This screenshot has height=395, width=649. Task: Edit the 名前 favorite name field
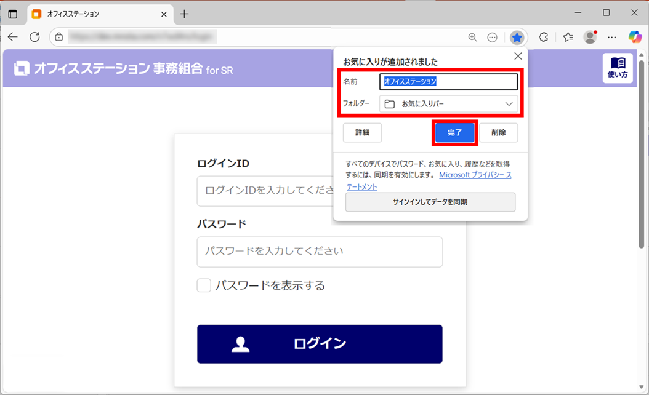coord(448,81)
